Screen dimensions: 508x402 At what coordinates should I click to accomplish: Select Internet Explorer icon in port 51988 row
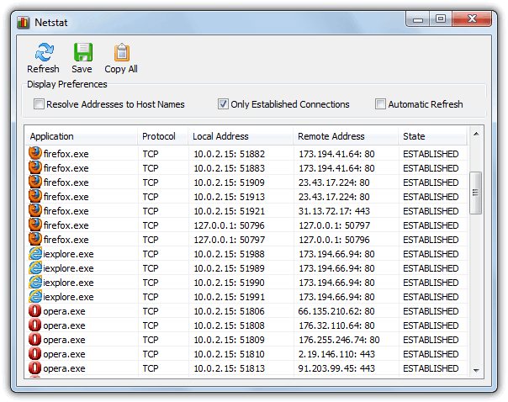[35, 254]
